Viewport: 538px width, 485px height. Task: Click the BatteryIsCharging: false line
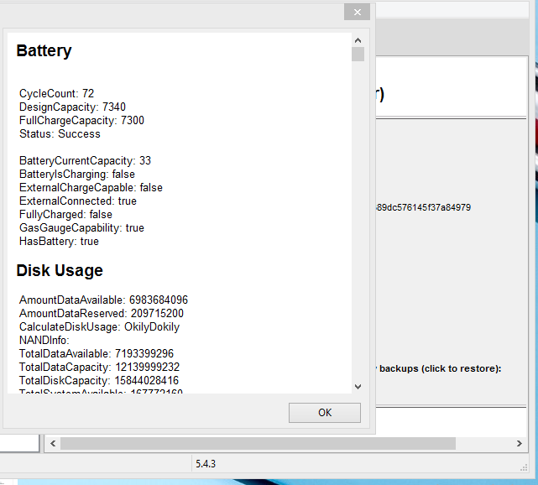pos(76,174)
